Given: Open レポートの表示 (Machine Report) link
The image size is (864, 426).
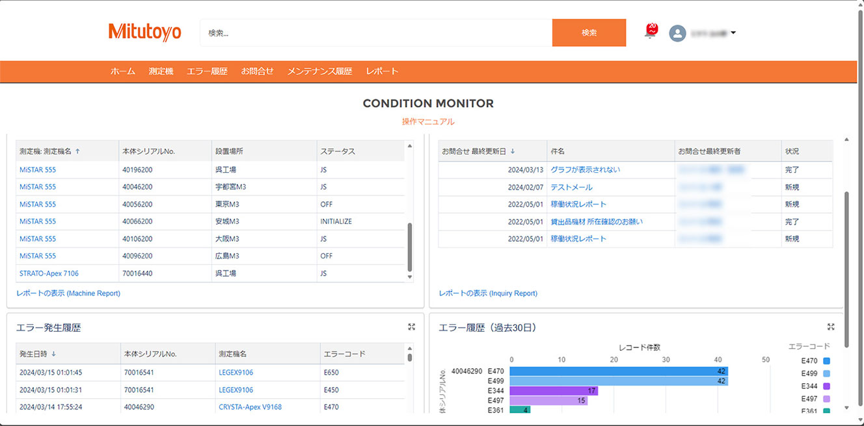Looking at the screenshot, I should point(68,294).
